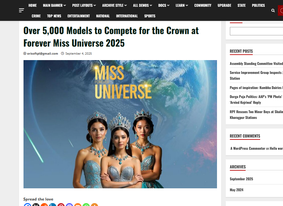This screenshot has height=206, width=283.
Task: Open May 2024 archive
Action: pyautogui.click(x=236, y=190)
